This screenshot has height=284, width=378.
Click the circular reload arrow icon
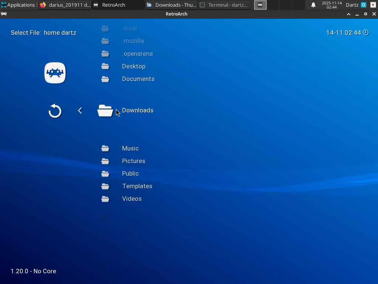(55, 111)
